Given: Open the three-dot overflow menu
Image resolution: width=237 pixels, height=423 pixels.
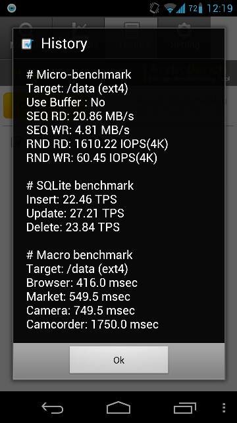Looking at the screenshot, I should [x=224, y=408].
